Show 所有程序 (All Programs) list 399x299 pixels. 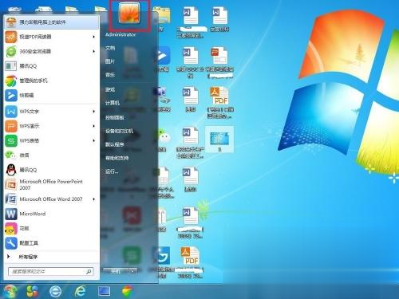pos(50,257)
